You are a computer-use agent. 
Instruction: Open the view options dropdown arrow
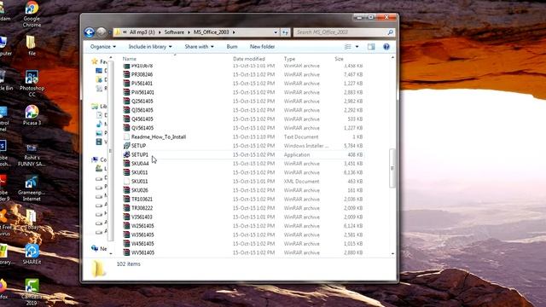pyautogui.click(x=357, y=47)
